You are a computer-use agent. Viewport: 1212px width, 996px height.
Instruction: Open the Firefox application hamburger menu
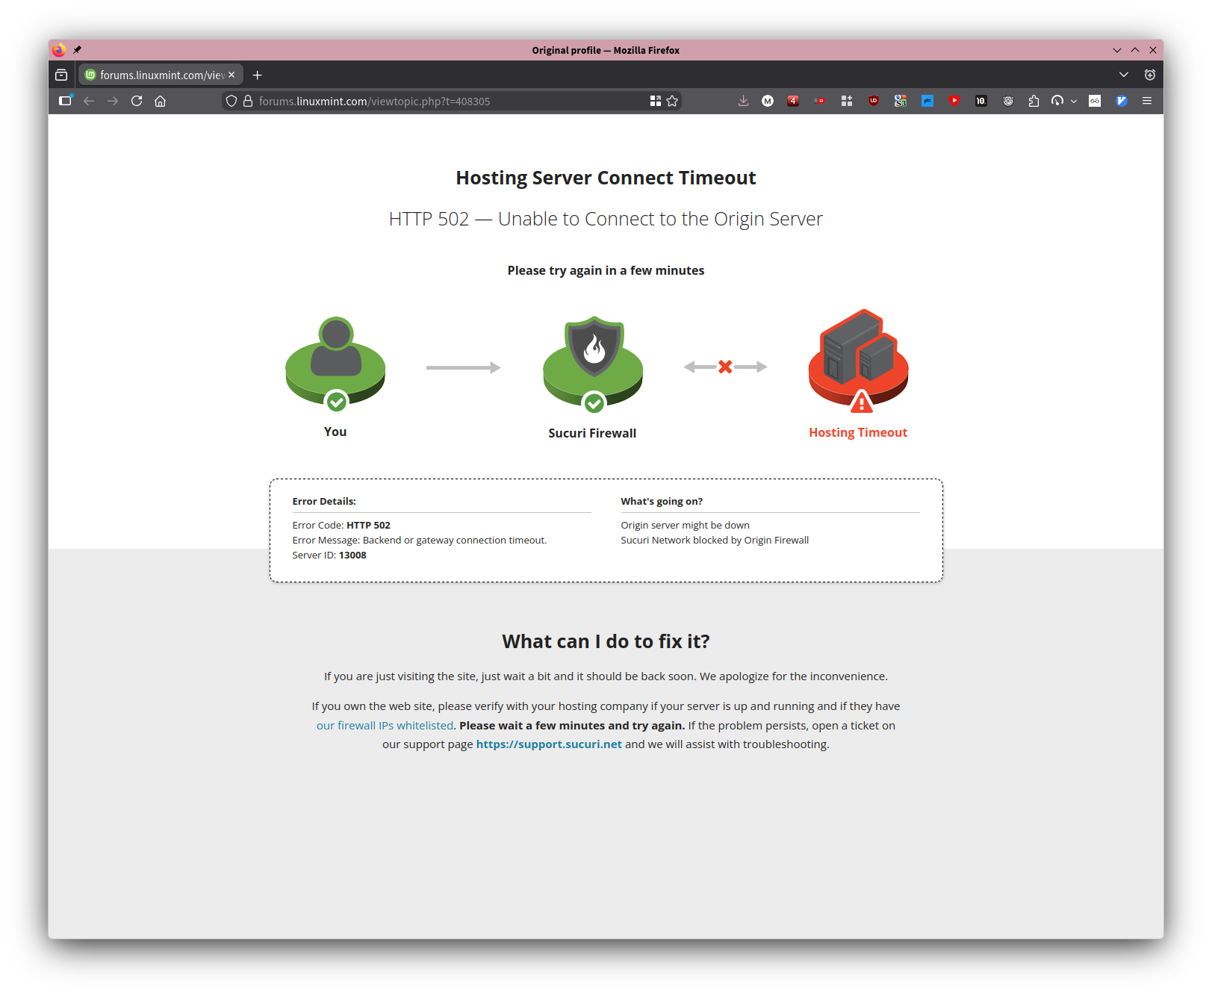tap(1147, 101)
